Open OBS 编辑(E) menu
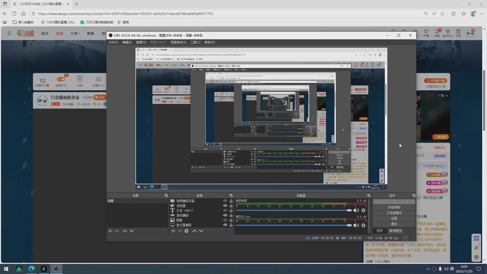Image resolution: width=487 pixels, height=274 pixels. tap(127, 42)
